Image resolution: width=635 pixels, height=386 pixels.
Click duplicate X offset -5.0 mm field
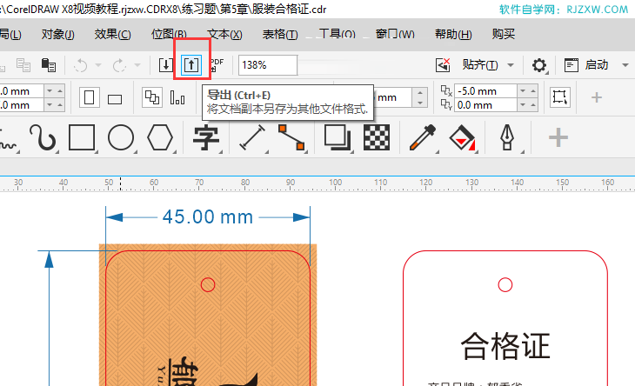click(485, 91)
